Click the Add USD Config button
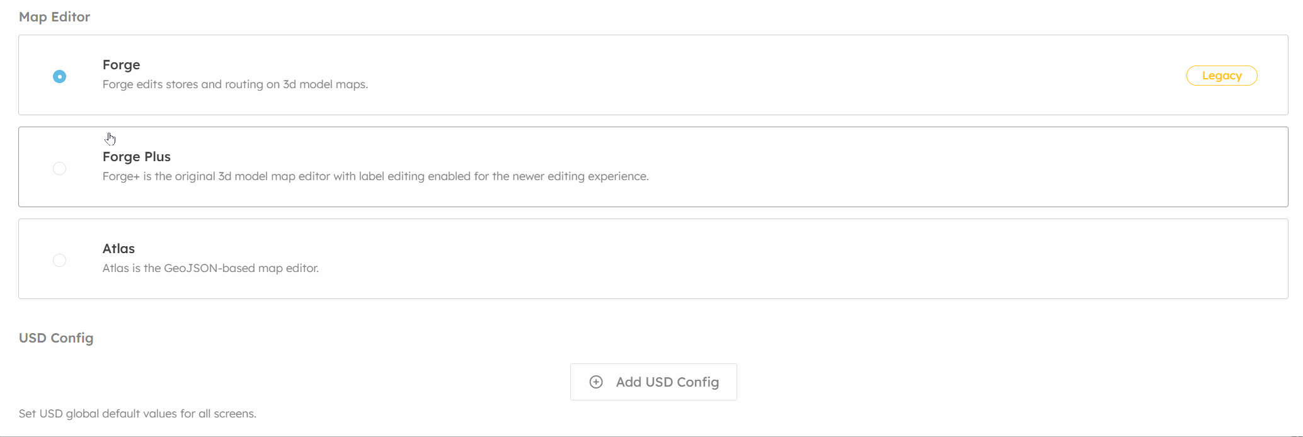The image size is (1303, 437). [653, 382]
